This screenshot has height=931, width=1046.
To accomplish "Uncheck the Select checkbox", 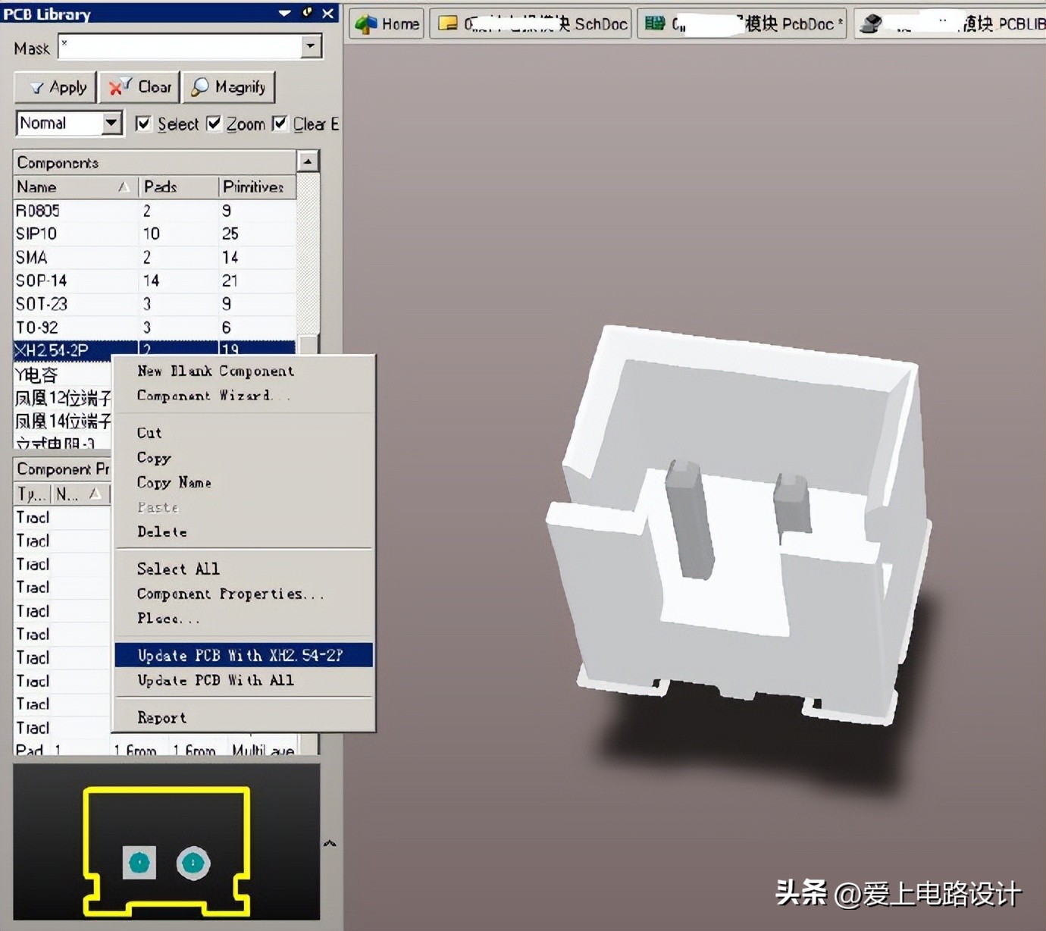I will (x=144, y=123).
